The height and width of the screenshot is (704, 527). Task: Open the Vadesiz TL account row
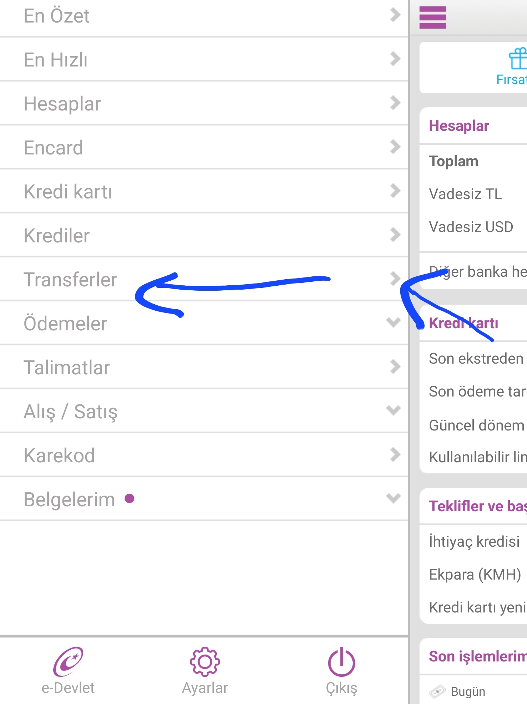pyautogui.click(x=466, y=194)
